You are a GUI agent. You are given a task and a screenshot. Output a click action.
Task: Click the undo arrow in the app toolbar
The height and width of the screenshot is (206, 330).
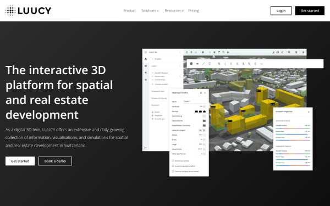(x=210, y=52)
